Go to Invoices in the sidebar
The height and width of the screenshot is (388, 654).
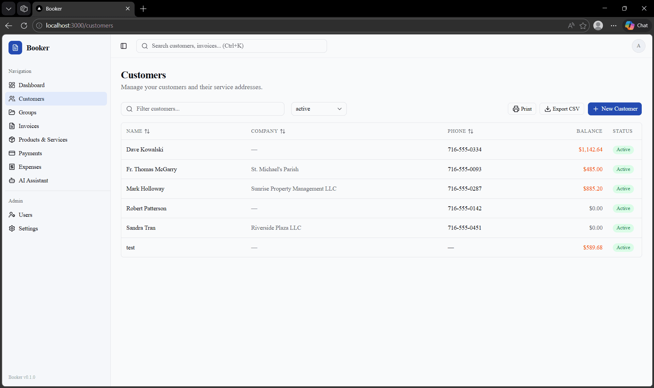(29, 126)
